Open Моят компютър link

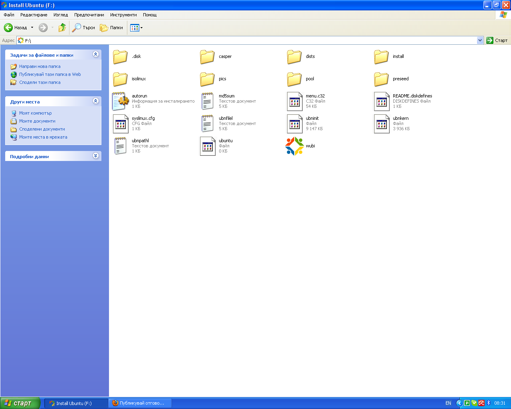coord(36,113)
